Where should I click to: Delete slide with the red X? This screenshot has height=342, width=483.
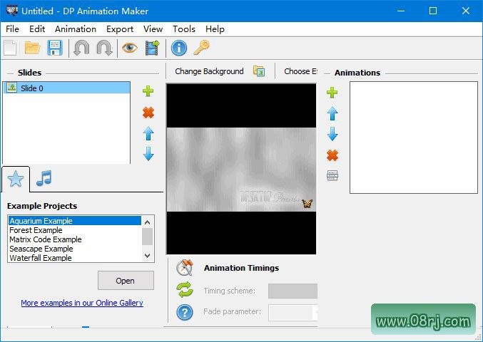point(148,113)
